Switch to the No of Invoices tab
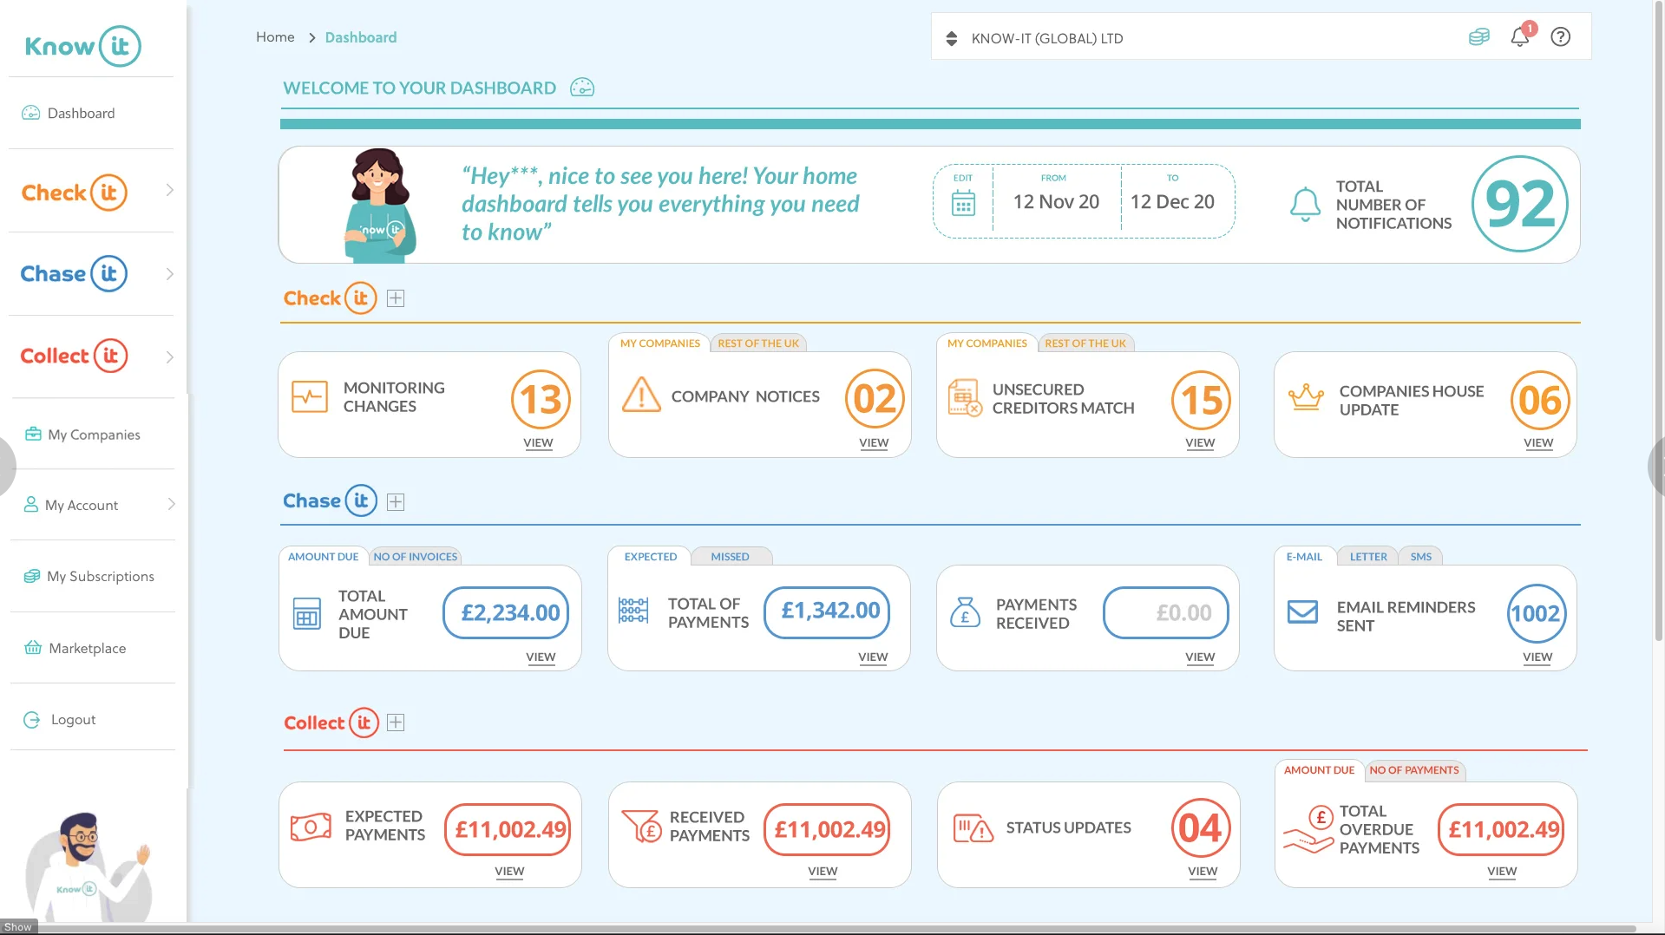The image size is (1665, 935). pos(416,557)
